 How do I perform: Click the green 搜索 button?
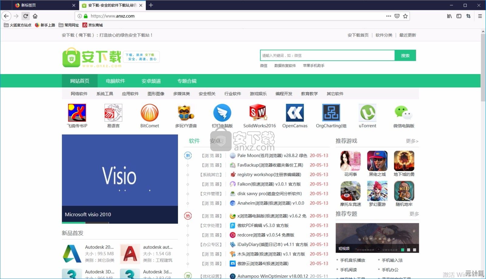click(x=405, y=56)
